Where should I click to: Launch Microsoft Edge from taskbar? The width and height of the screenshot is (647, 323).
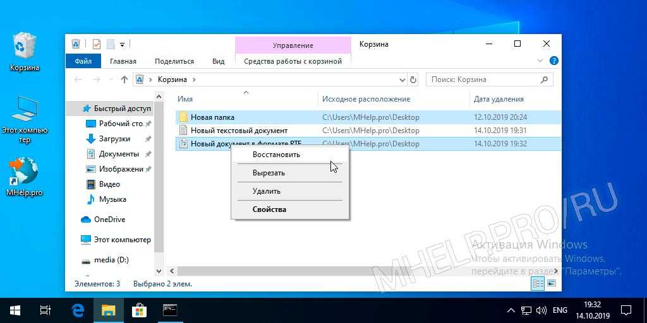click(x=78, y=310)
